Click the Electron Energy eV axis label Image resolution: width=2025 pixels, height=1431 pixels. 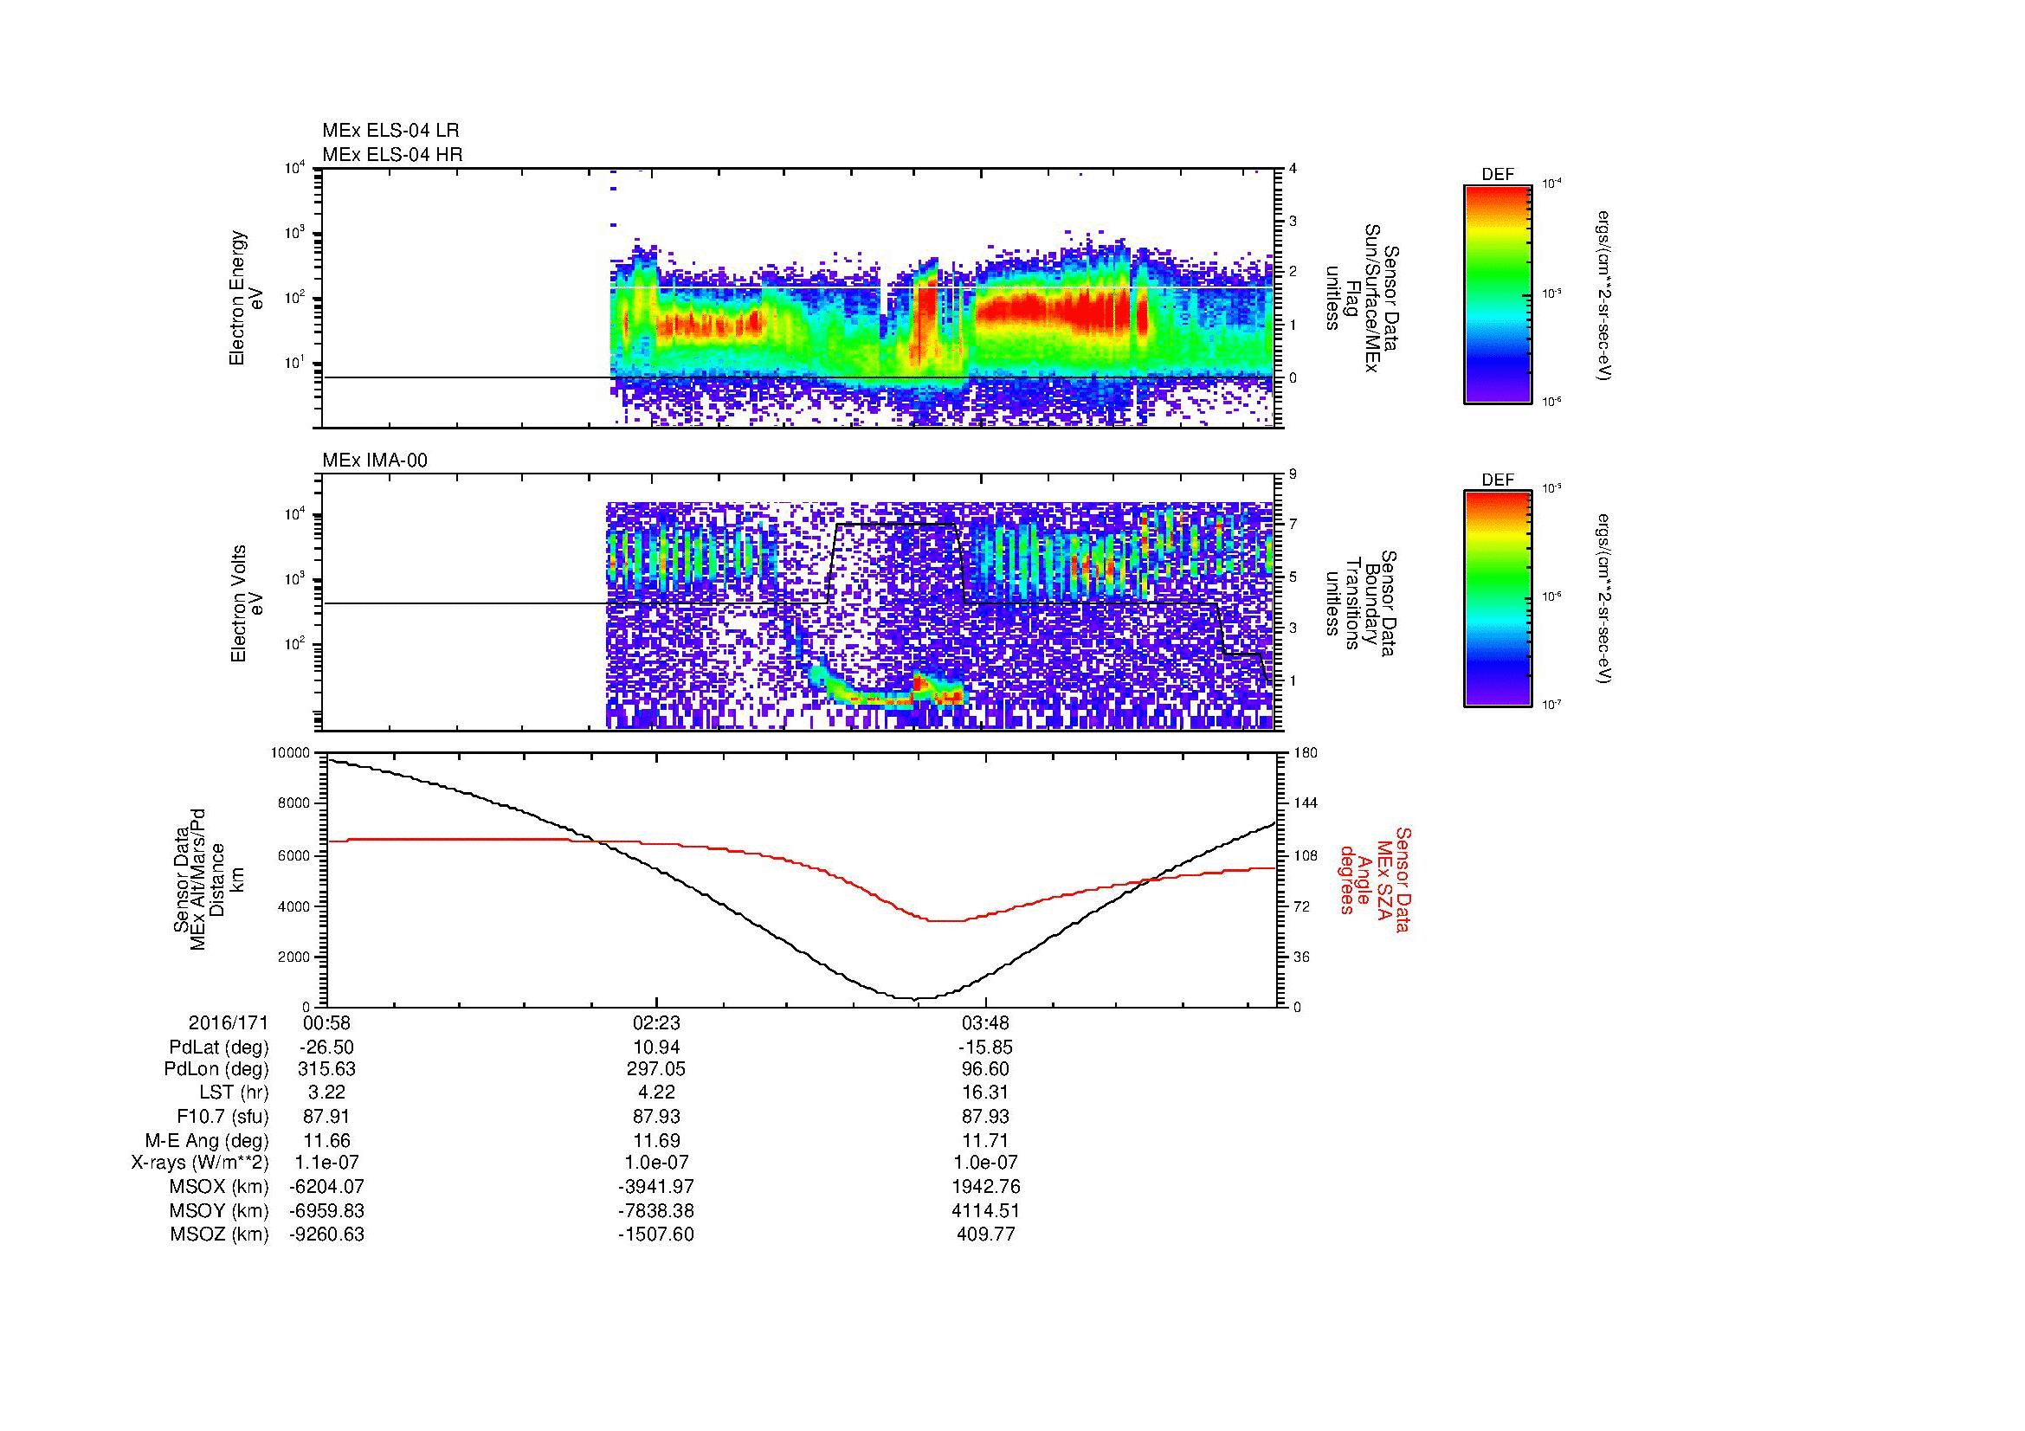click(x=247, y=298)
